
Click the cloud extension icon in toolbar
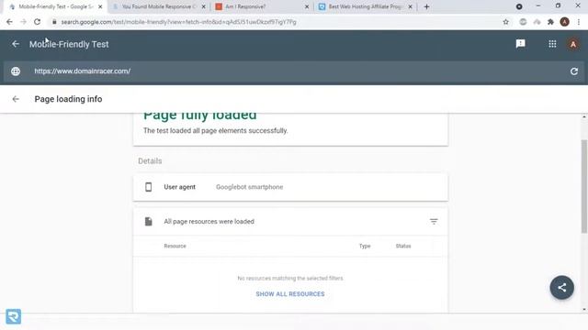click(x=537, y=22)
